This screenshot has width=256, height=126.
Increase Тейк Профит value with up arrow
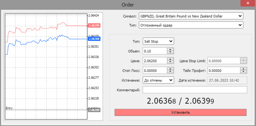244,69
